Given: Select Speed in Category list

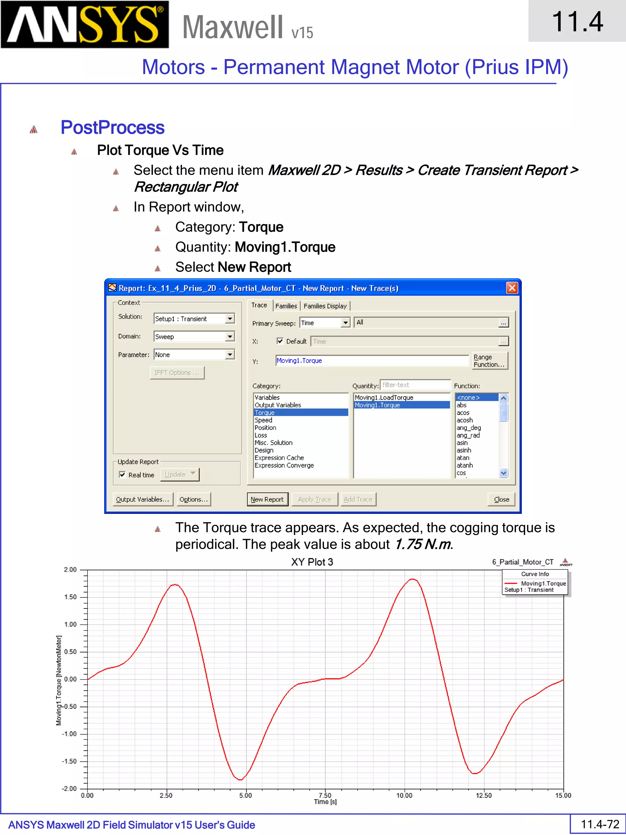Looking at the screenshot, I should pyautogui.click(x=301, y=420).
